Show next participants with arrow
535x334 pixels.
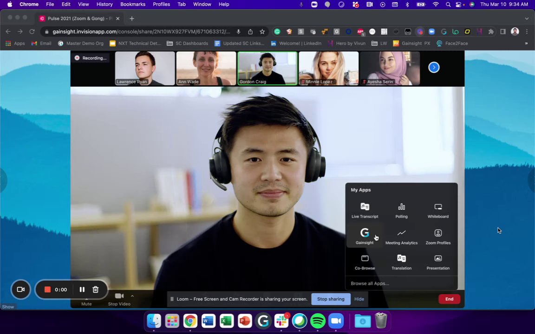point(434,67)
